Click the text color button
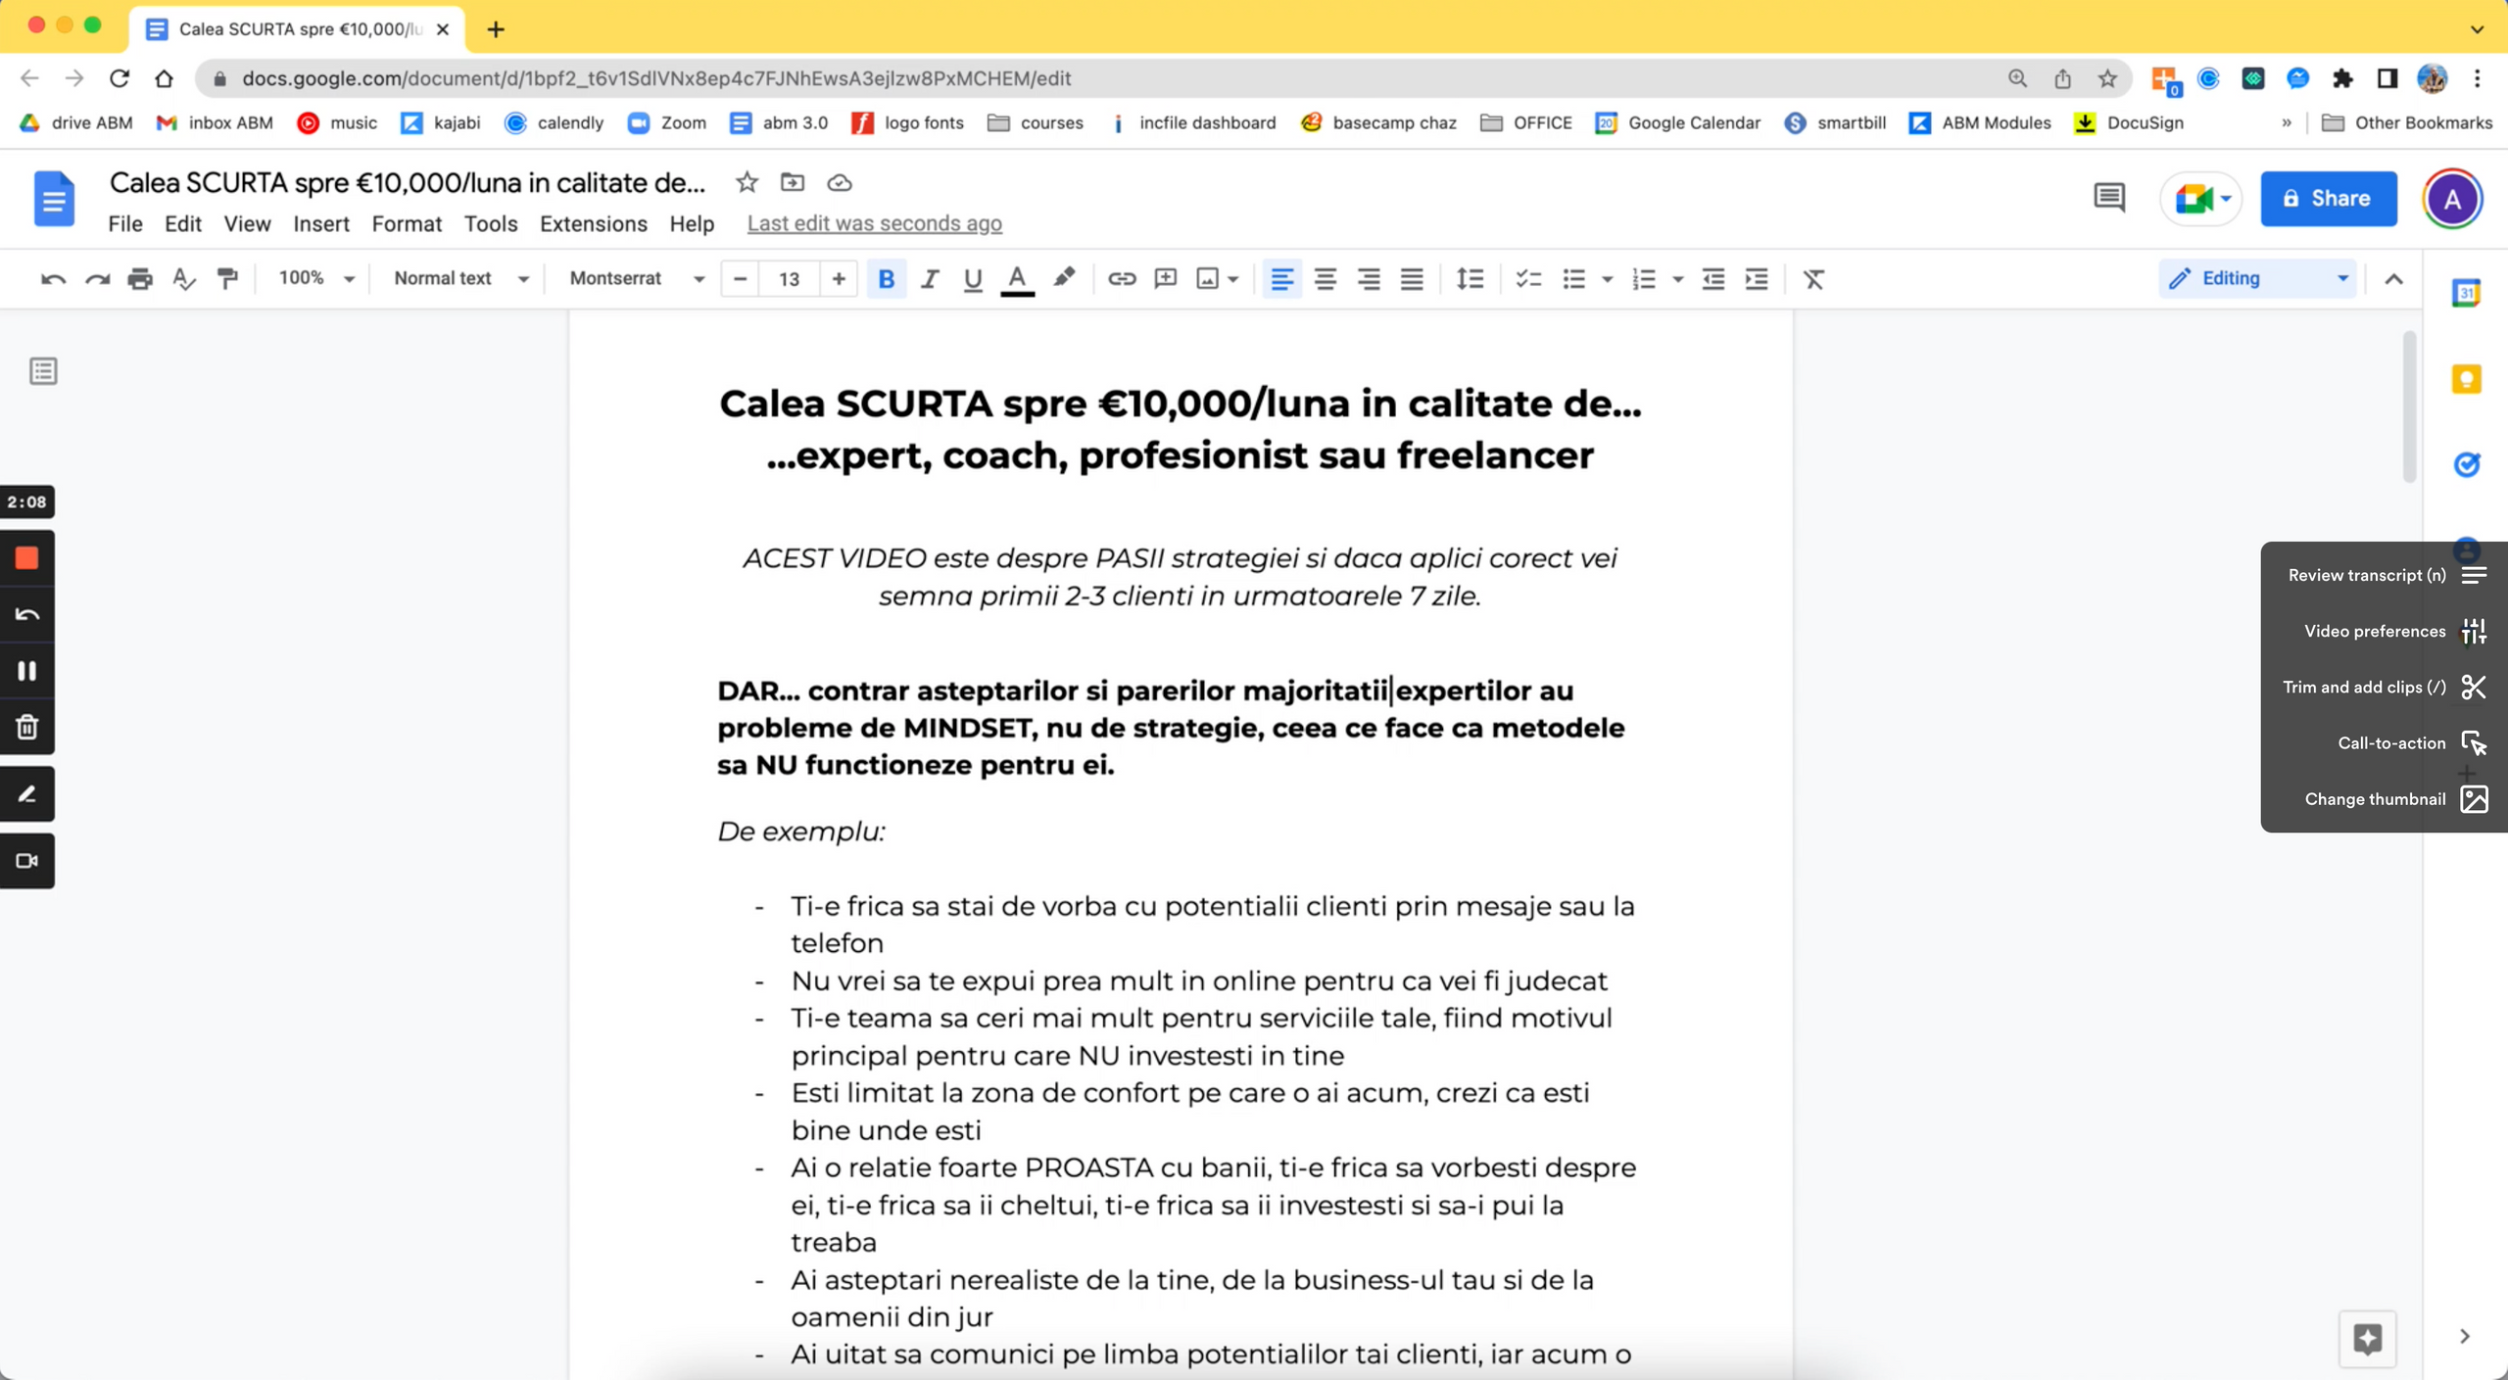The height and width of the screenshot is (1380, 2508). point(1017,279)
